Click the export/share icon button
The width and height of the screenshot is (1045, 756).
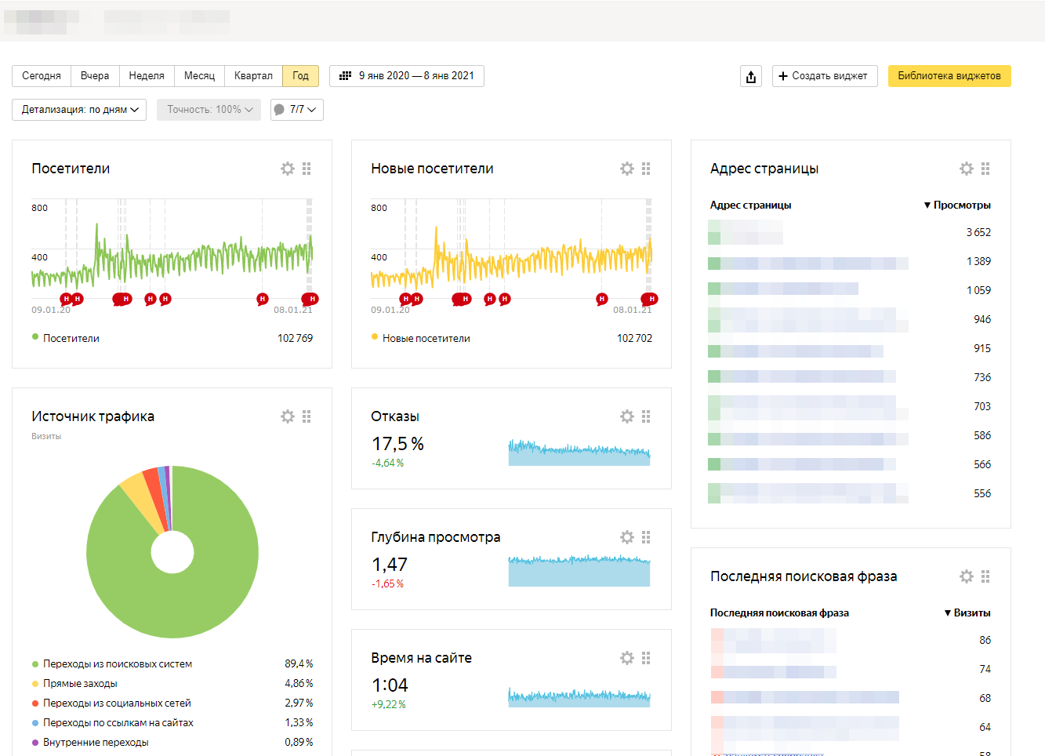tap(751, 76)
